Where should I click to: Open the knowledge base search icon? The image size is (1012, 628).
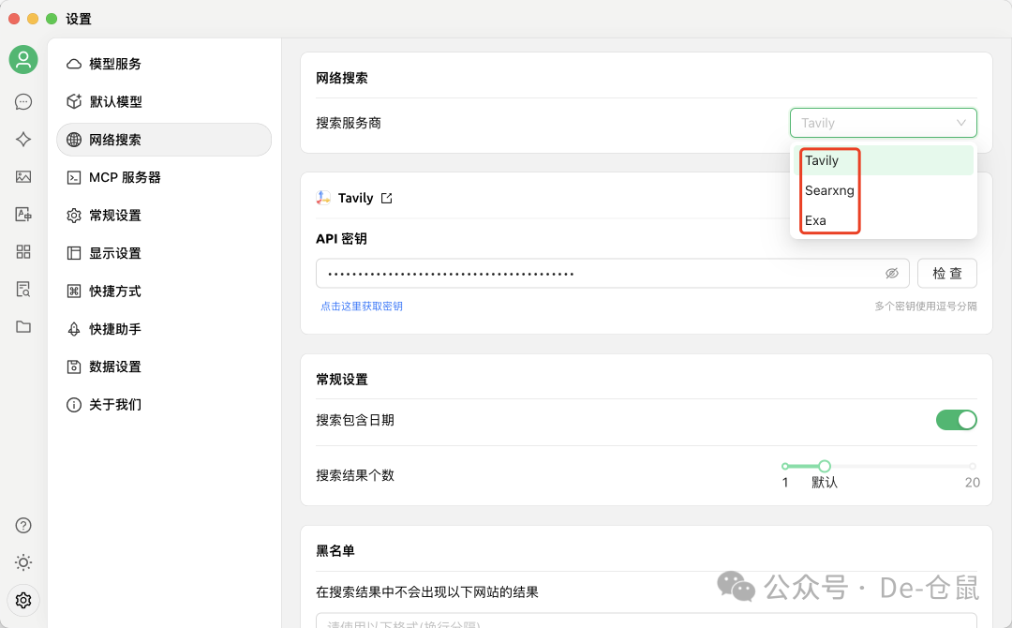click(x=22, y=289)
